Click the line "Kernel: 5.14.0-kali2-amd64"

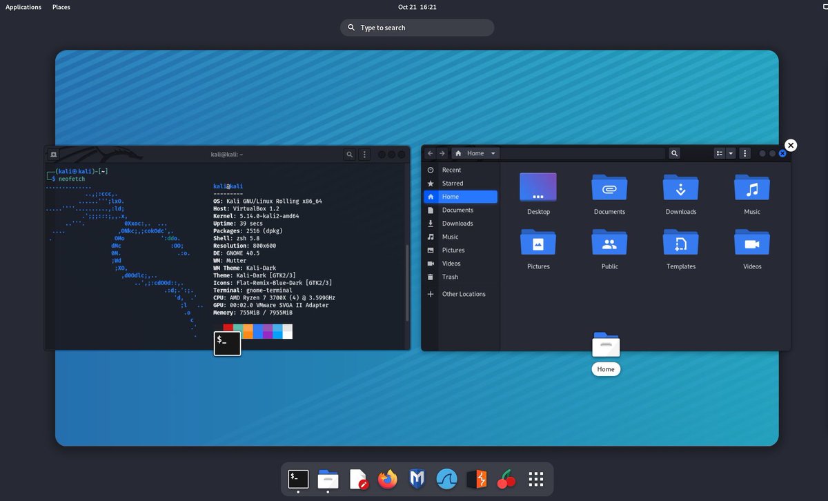[x=256, y=216]
